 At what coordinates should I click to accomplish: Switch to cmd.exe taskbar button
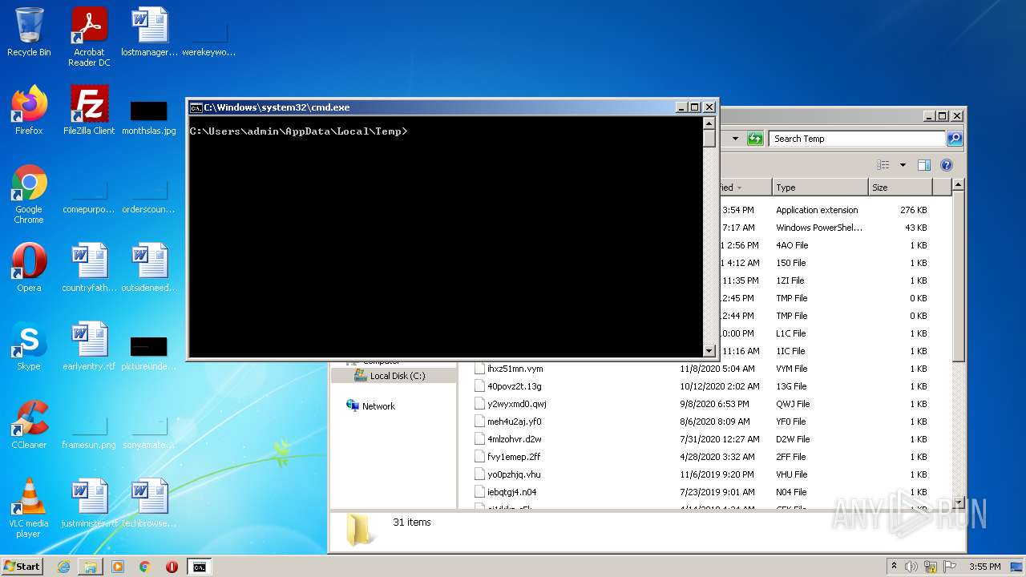tap(199, 567)
